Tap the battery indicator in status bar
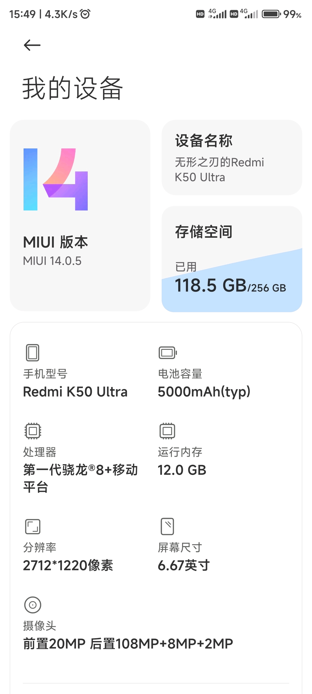Viewport: 312px width, 694px height. tap(271, 14)
